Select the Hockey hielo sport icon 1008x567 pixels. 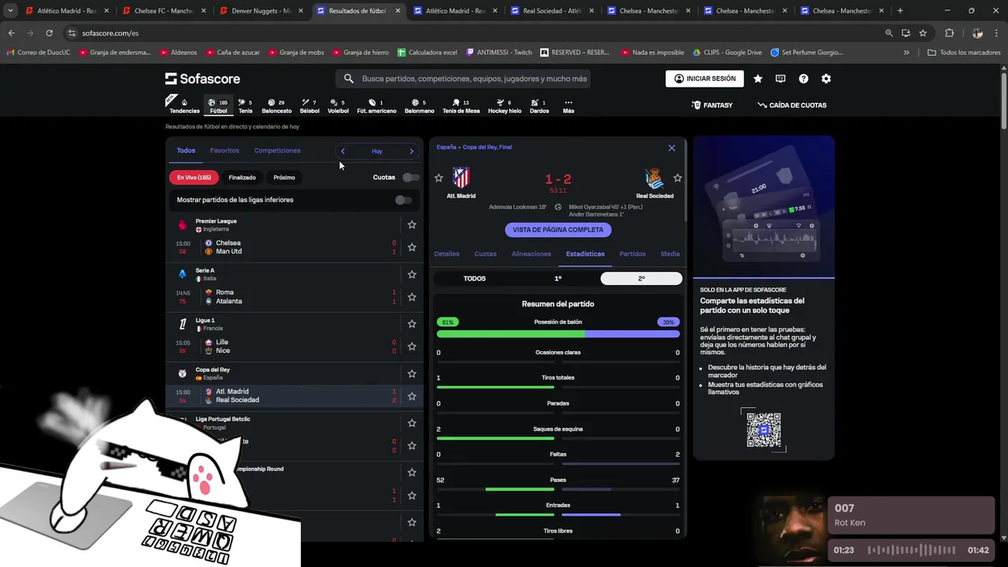click(505, 106)
